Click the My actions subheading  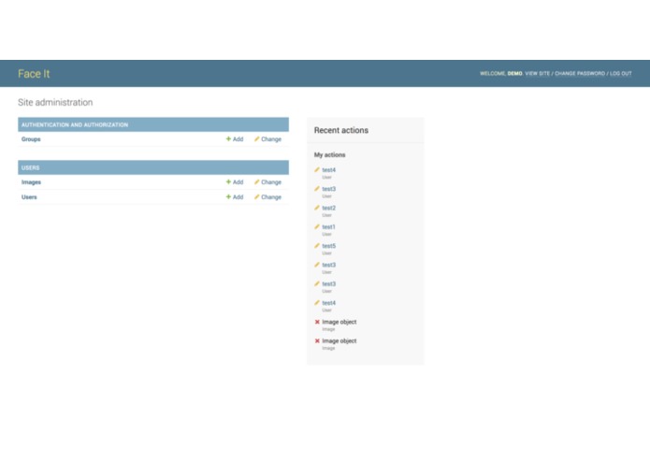tap(329, 155)
